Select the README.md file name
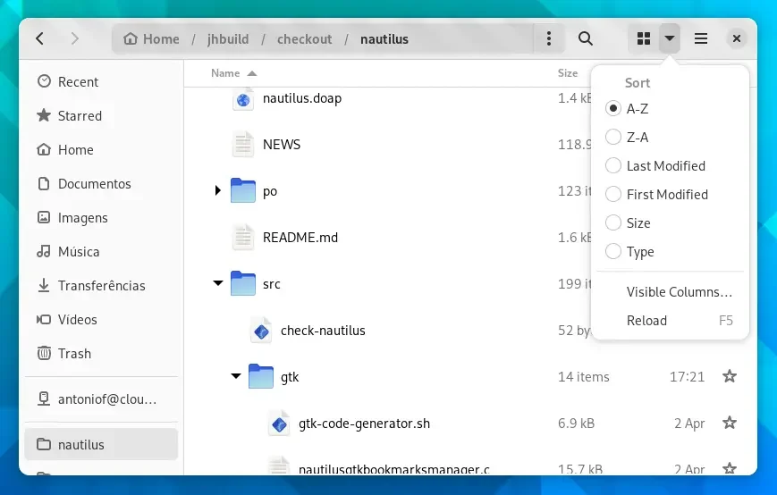 [300, 238]
